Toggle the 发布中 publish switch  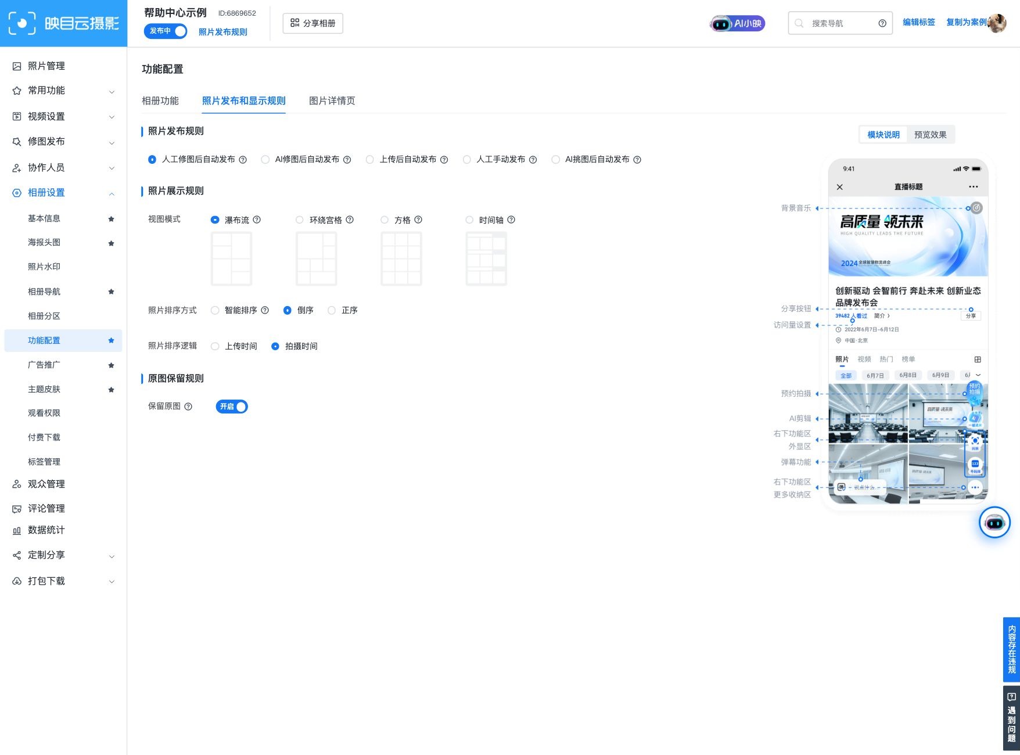point(166,31)
